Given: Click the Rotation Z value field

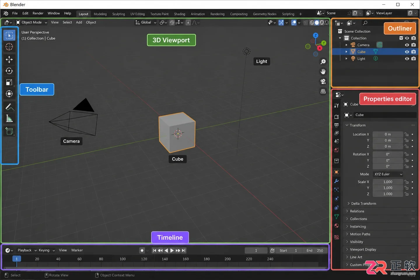Looking at the screenshot, I should [x=388, y=167].
